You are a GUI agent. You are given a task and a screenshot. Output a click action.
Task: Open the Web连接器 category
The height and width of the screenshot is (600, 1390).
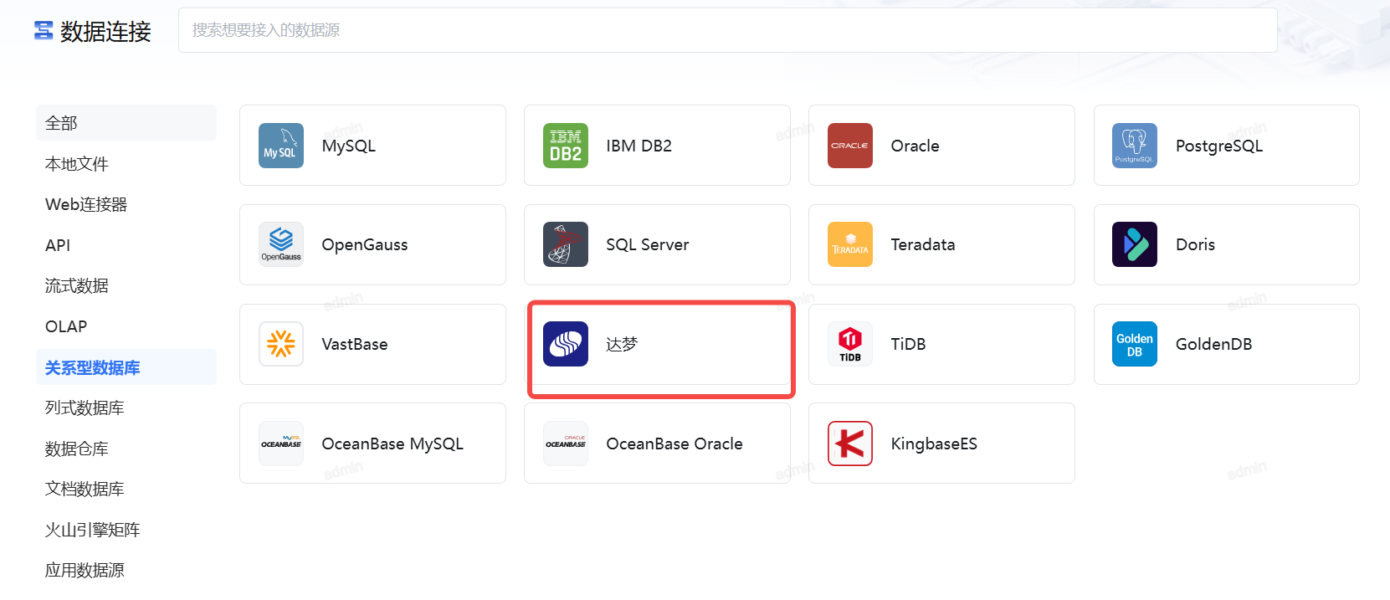(126, 204)
